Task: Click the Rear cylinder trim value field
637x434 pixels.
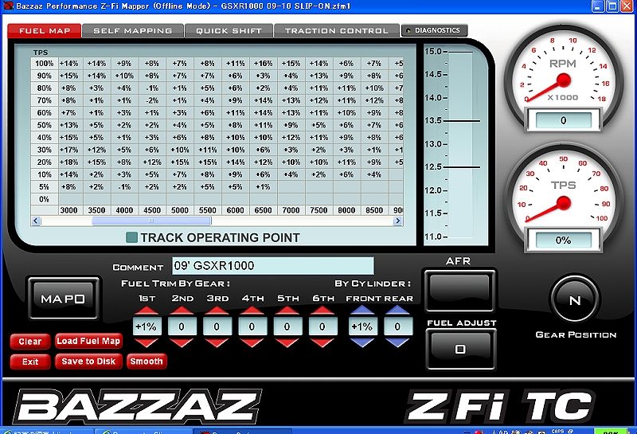Action: pos(397,326)
